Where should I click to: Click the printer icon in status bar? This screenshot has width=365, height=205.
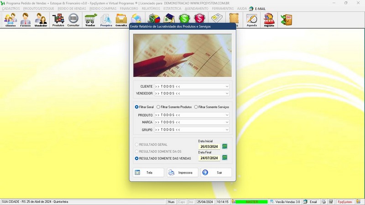pyautogui.click(x=323, y=202)
